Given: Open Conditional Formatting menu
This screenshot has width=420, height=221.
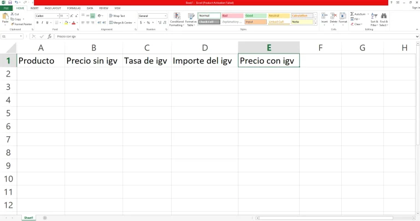Looking at the screenshot, I should (x=177, y=19).
